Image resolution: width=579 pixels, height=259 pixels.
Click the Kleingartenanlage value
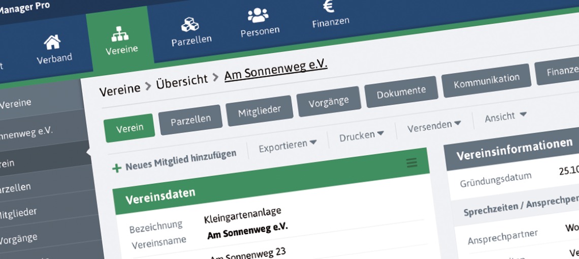click(x=243, y=215)
